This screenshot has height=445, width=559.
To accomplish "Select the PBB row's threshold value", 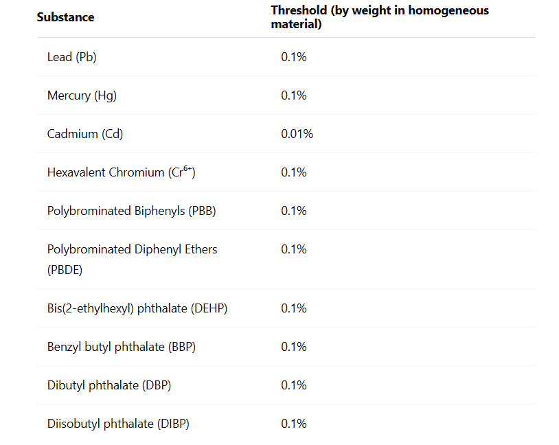I will (x=294, y=211).
